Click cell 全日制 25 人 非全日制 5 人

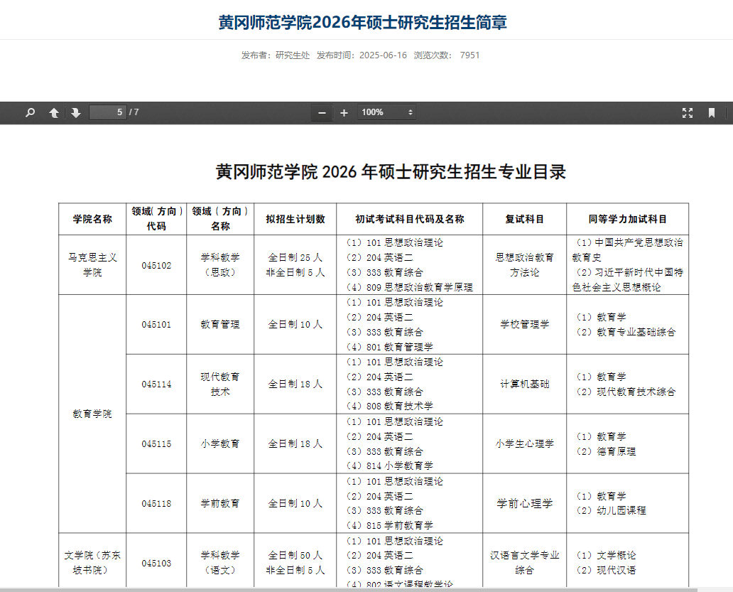click(295, 264)
